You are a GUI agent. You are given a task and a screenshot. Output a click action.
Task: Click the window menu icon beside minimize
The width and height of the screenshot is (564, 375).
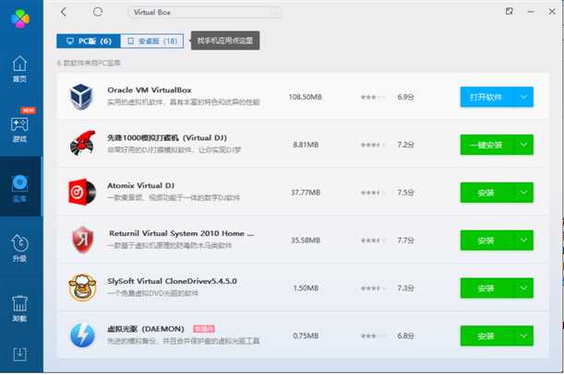tap(509, 11)
